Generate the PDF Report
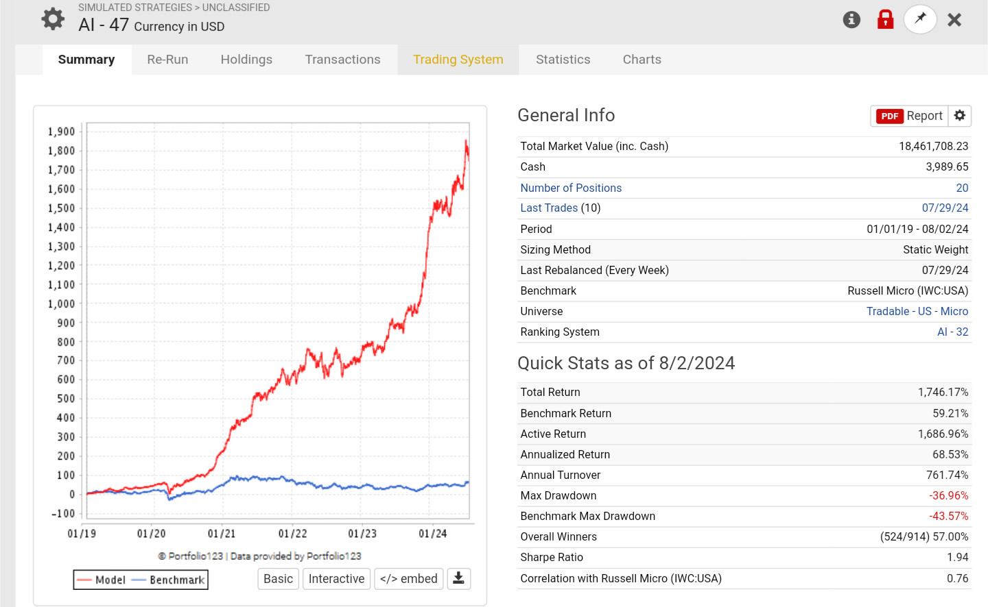The width and height of the screenshot is (988, 607). 910,116
